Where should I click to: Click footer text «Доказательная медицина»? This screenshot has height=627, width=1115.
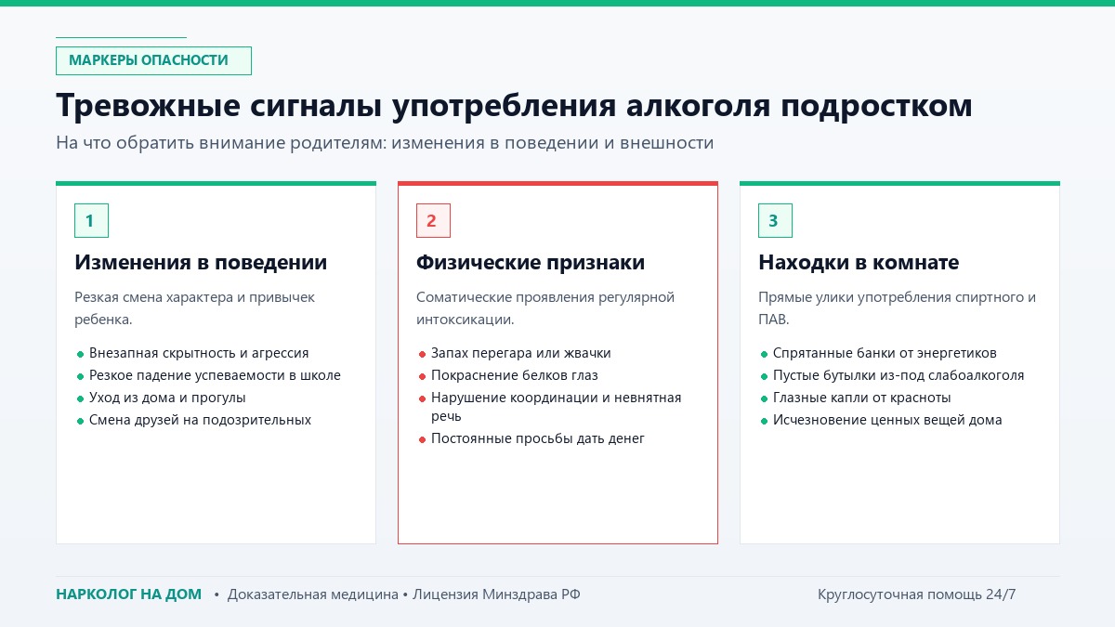click(x=313, y=594)
